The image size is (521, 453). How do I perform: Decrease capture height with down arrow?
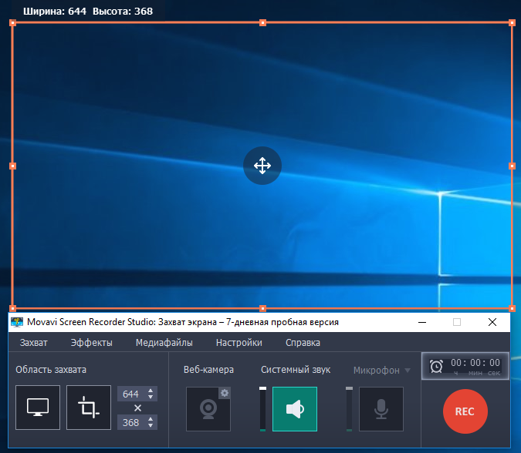click(151, 425)
